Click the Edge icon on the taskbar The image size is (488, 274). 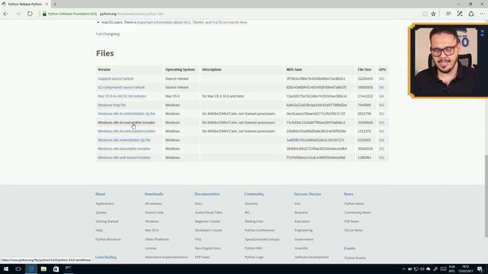pyautogui.click(x=31, y=269)
